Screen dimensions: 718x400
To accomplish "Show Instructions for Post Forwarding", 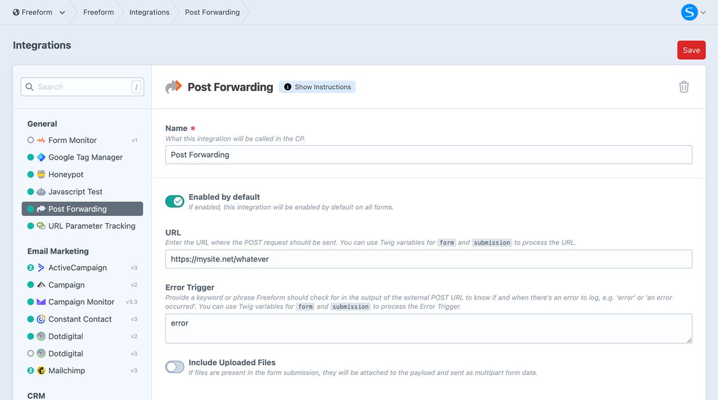I will coord(317,86).
